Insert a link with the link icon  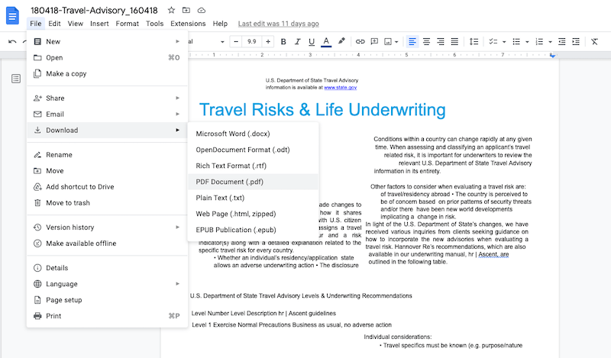[360, 42]
